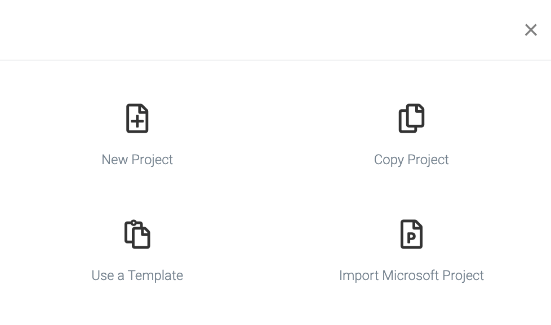
Task: Click the New Project document-plus icon
Action: tap(137, 118)
